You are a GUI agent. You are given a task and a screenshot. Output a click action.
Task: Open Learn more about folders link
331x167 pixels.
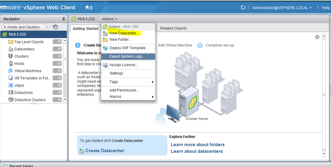click(198, 144)
